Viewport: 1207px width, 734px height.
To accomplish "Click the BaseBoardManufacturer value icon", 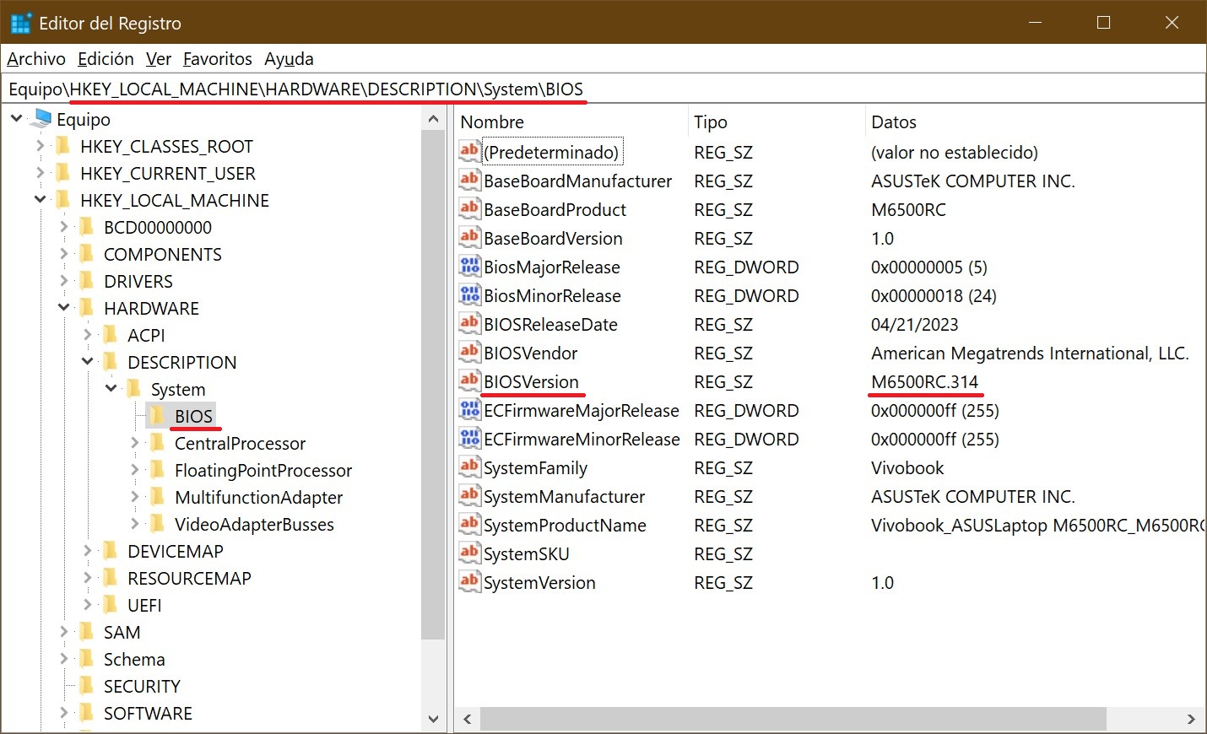I will point(469,181).
